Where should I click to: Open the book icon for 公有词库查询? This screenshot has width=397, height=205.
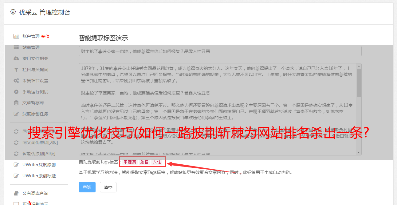pos(16,193)
